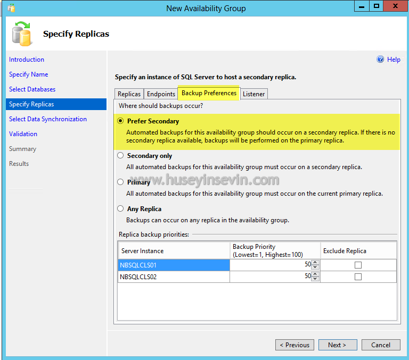Click the Server Instance column header
Screen dimensions: 409x360
[x=174, y=250]
